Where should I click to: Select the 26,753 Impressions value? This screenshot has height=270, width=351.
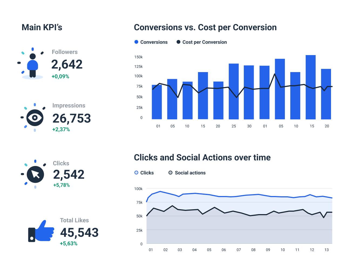pyautogui.click(x=71, y=118)
